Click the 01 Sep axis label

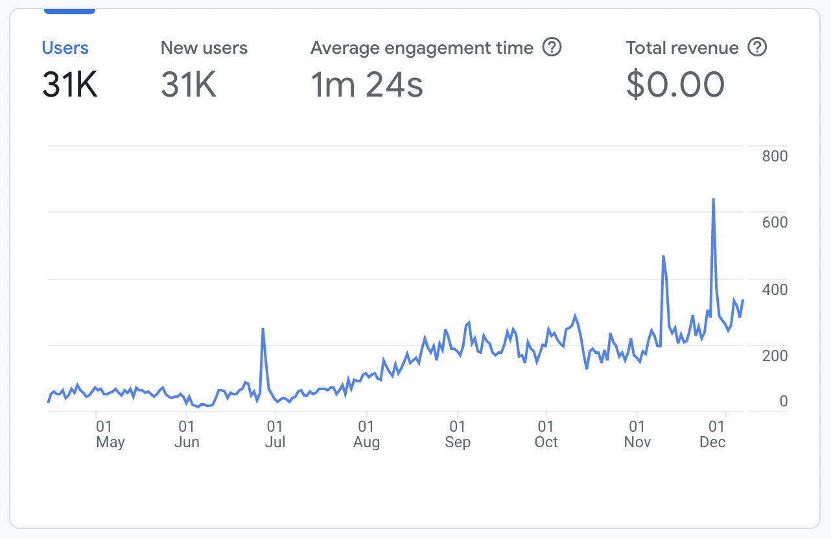458,434
